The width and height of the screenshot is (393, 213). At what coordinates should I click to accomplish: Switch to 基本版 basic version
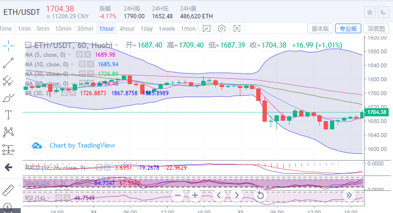(x=320, y=28)
